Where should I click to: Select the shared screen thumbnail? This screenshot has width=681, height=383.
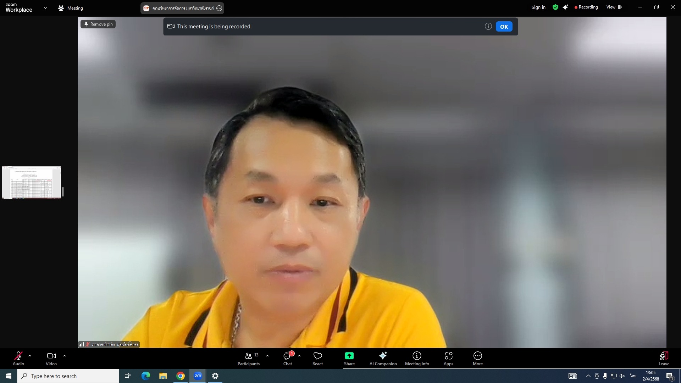click(32, 182)
